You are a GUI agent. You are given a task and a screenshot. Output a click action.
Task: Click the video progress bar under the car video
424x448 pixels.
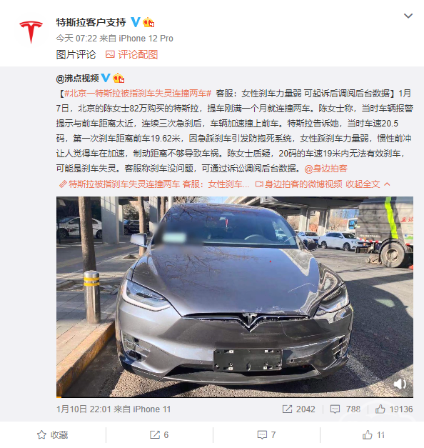pyautogui.click(x=235, y=397)
